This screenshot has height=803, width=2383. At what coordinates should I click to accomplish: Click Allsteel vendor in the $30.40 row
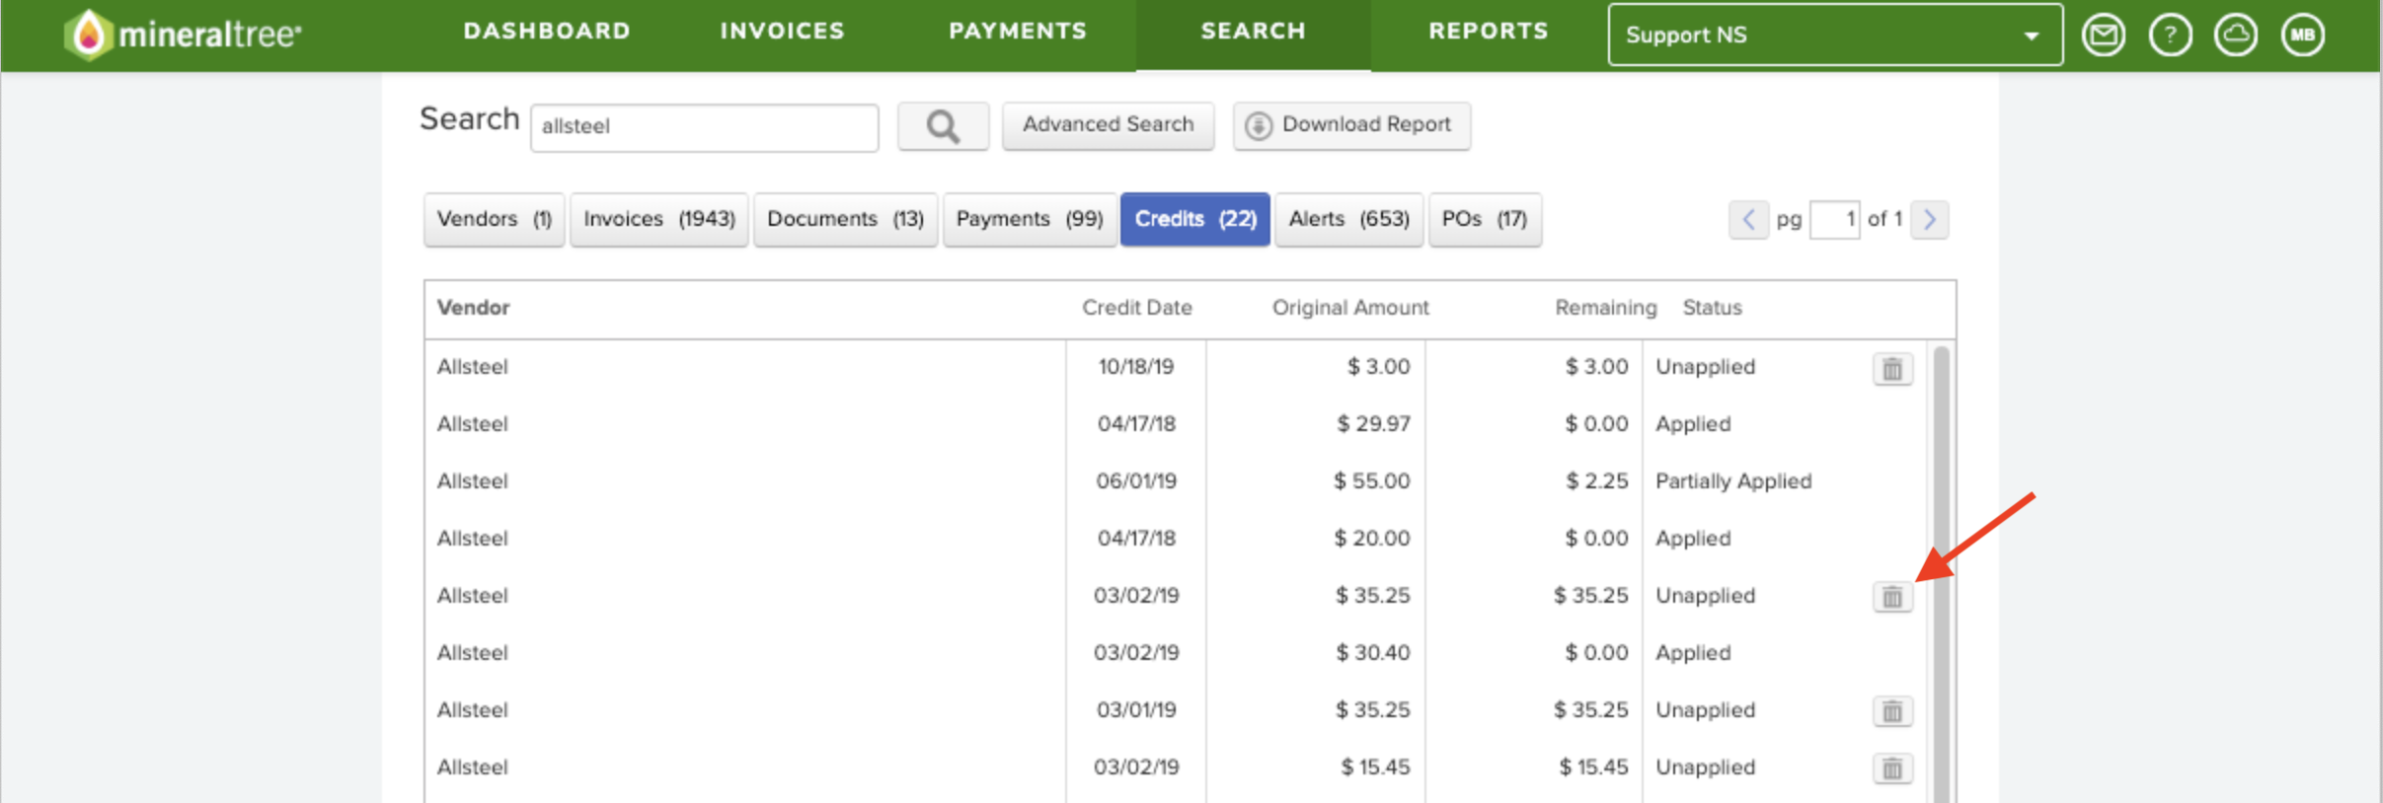(472, 653)
